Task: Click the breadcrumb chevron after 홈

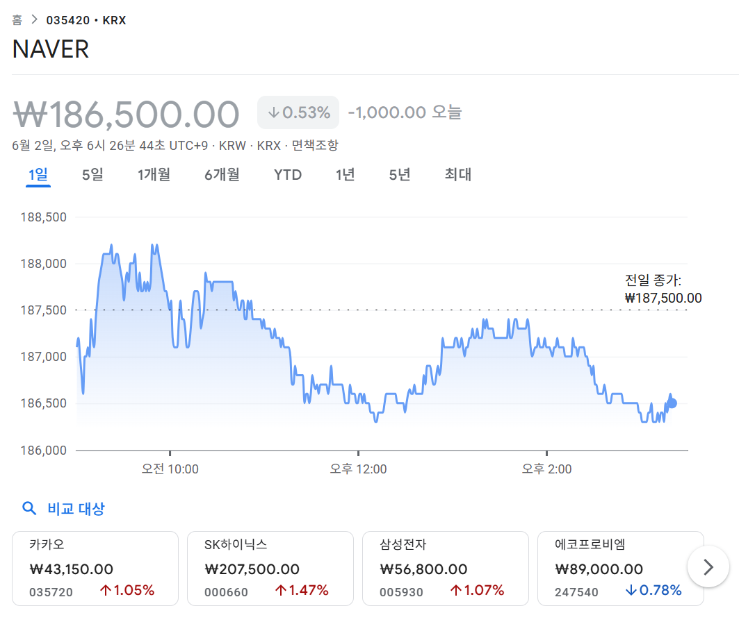Action: [34, 19]
